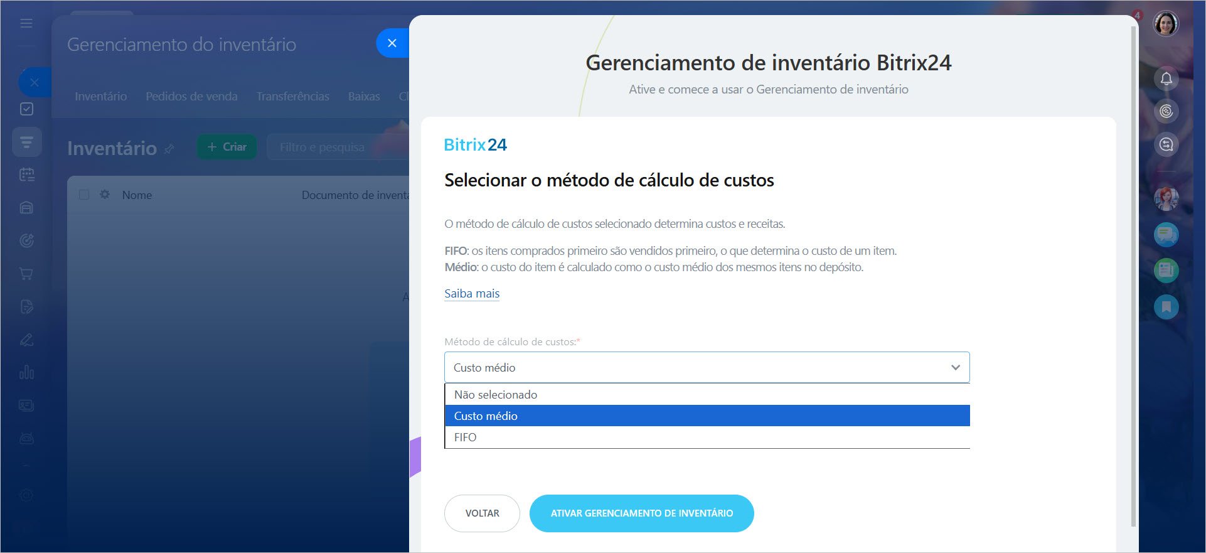The height and width of the screenshot is (553, 1206).
Task: Click ATIVAR GERENCIAMENTO DE INVENTÁRIO button
Action: coord(641,513)
